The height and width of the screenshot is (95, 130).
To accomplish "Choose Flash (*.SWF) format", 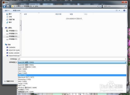I will pyautogui.click(x=72, y=73).
